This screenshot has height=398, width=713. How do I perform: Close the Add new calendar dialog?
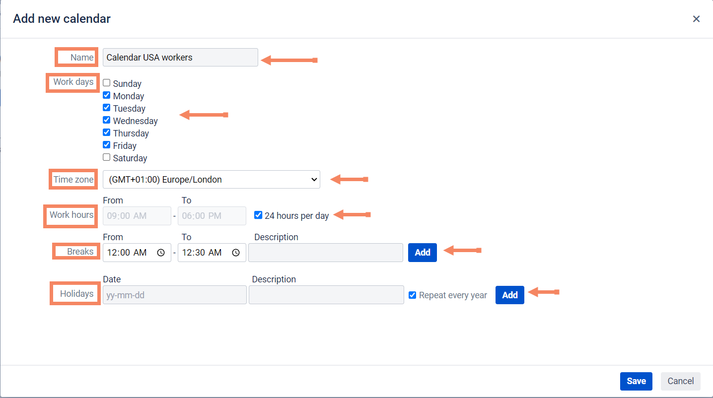click(696, 19)
